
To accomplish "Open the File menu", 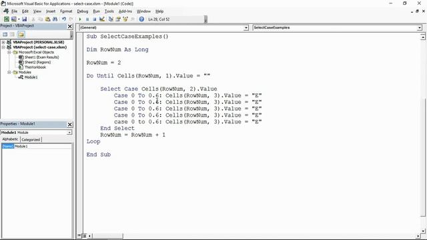I will [x=14, y=11].
